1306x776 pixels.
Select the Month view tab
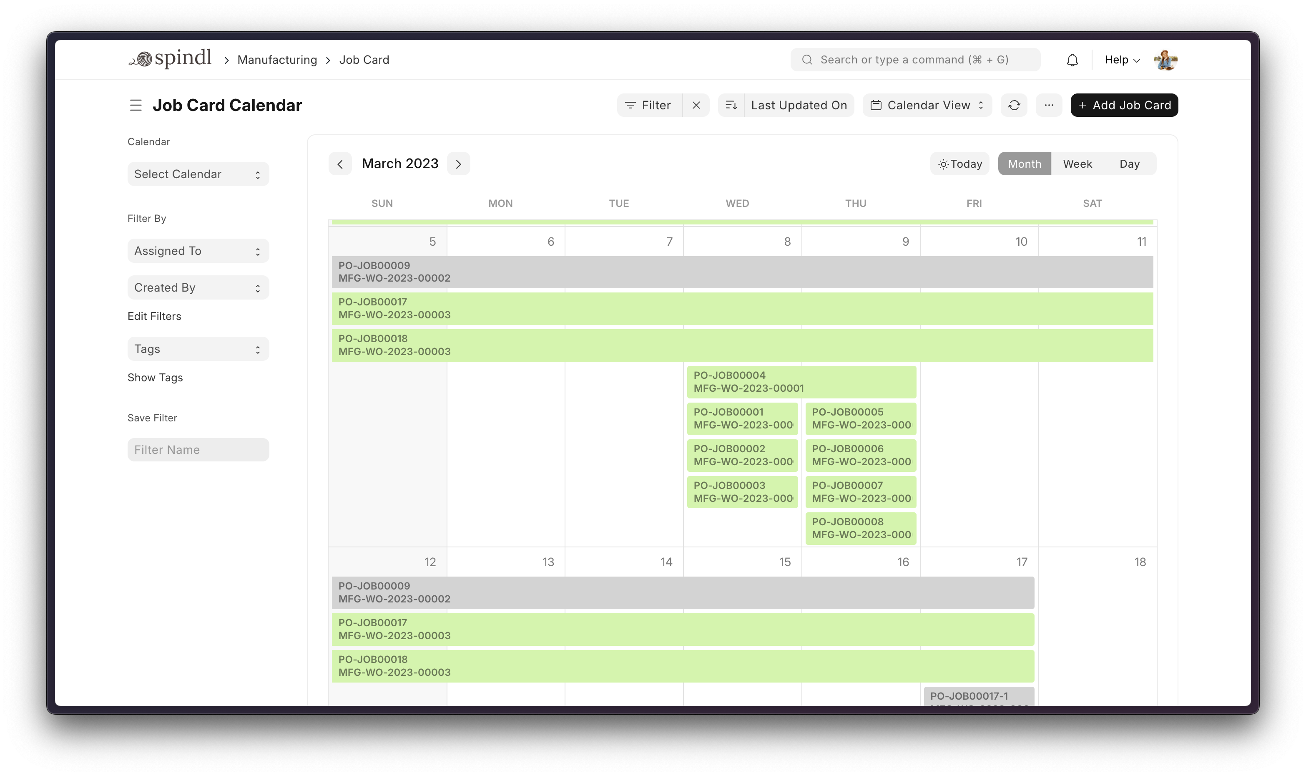point(1024,164)
